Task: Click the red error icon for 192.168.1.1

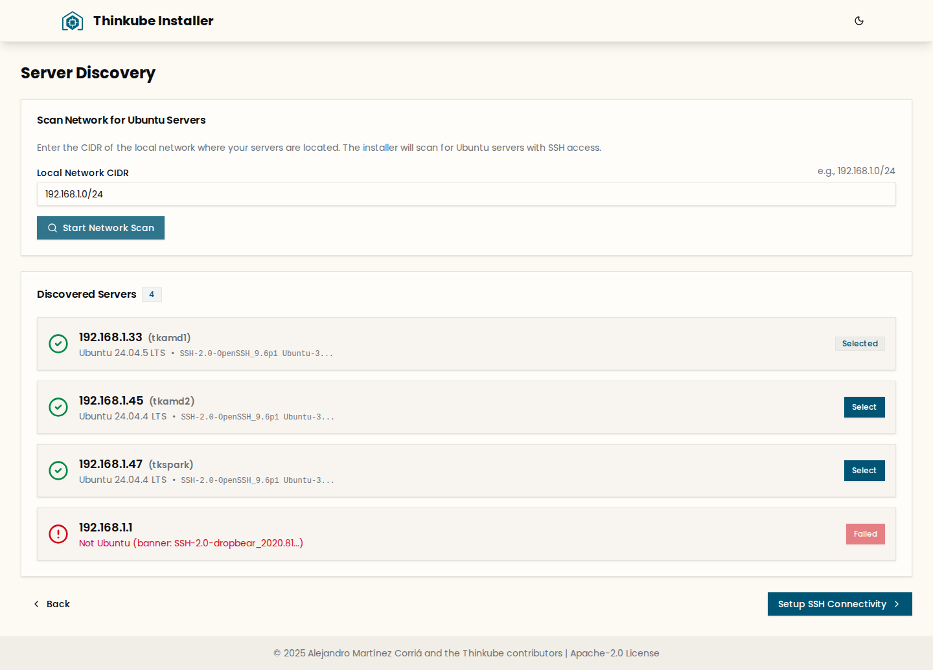Action: point(58,534)
